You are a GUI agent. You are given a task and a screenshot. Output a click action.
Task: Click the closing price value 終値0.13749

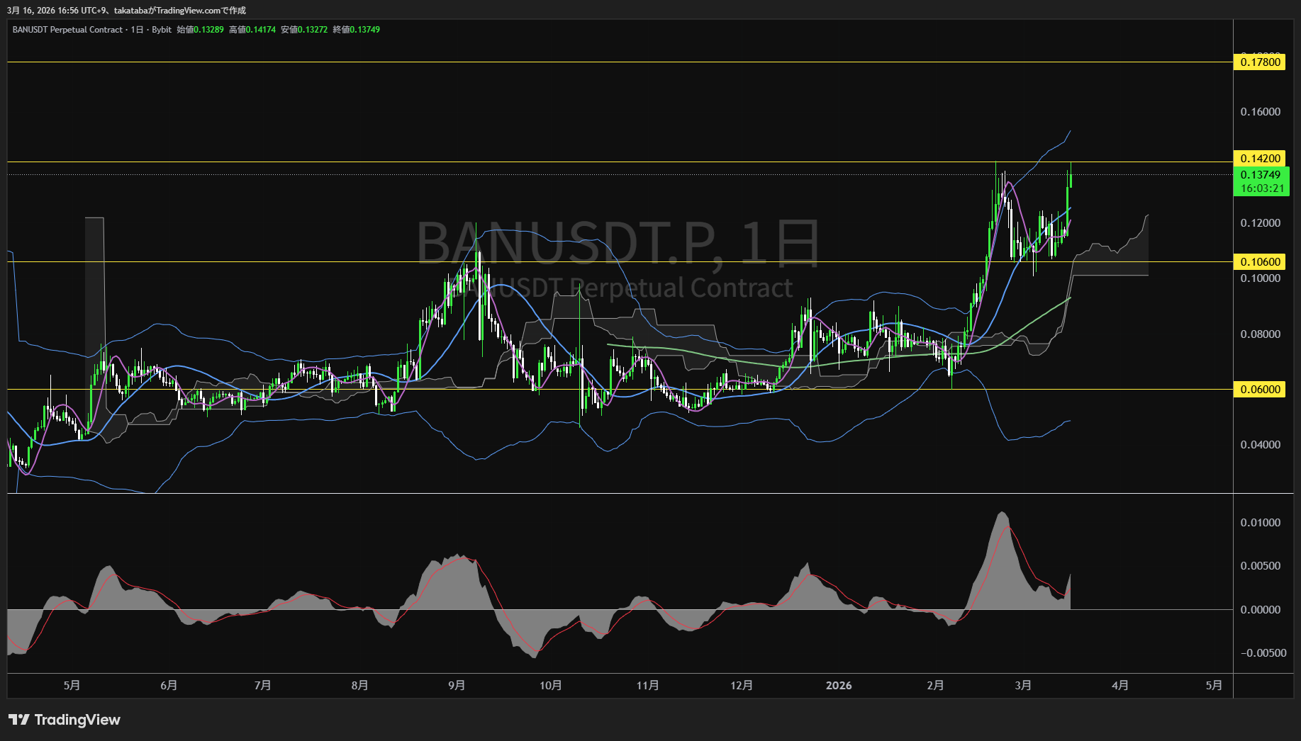click(x=357, y=30)
